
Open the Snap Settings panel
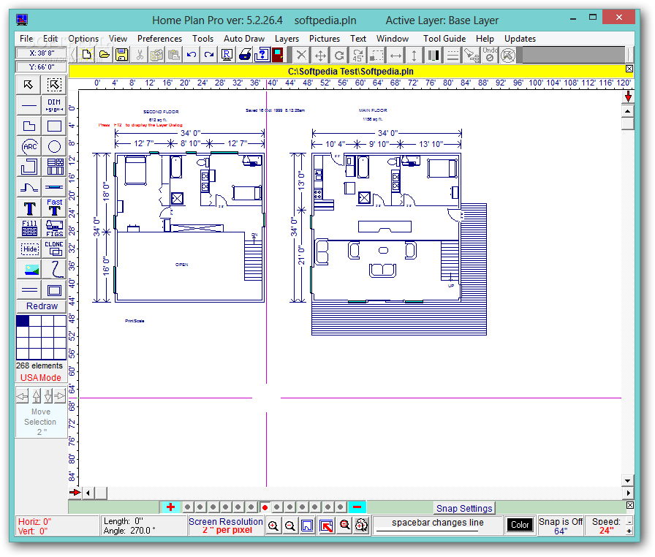[464, 508]
